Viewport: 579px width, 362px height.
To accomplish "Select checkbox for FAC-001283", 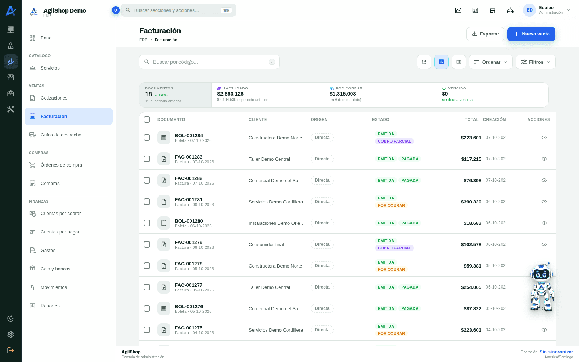I will pos(147,159).
